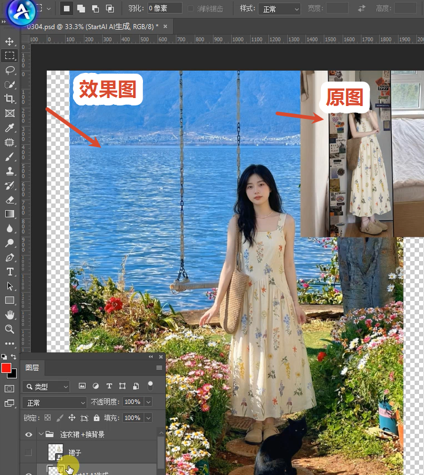This screenshot has width=424, height=475.
Task: Filter layers by smart objects
Action: [x=136, y=386]
